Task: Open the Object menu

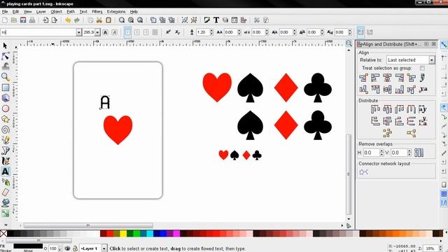Action: pyautogui.click(x=56, y=12)
